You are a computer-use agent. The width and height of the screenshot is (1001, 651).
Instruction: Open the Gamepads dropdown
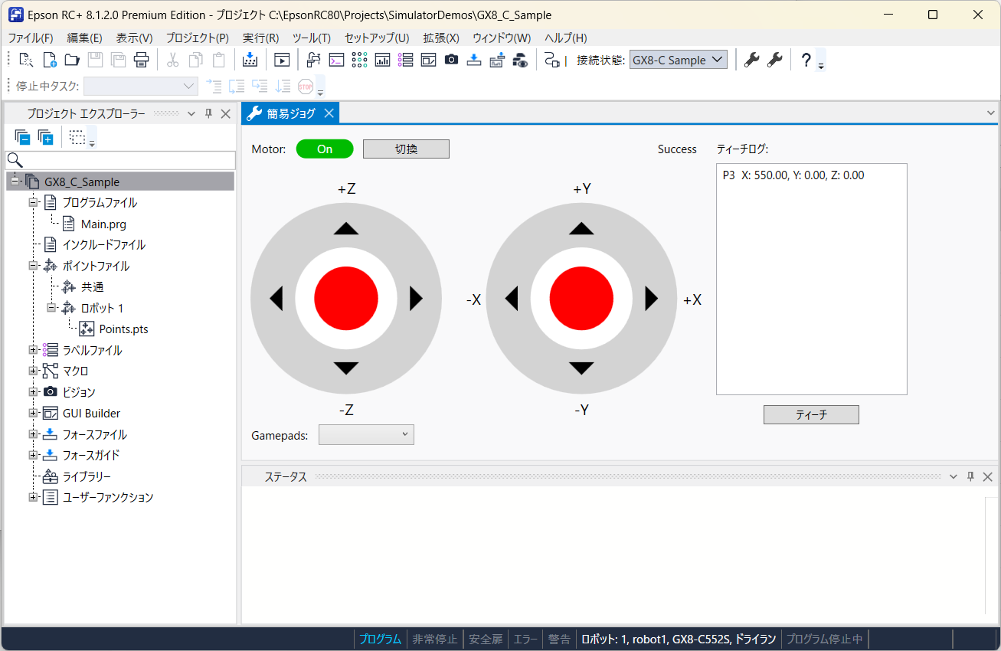pos(366,435)
